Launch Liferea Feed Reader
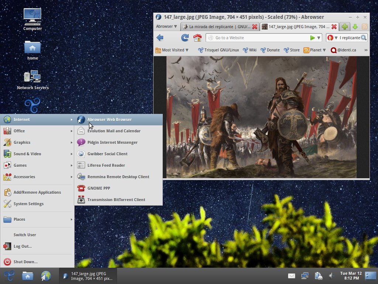Image resolution: width=378 pixels, height=284 pixels. point(118,165)
